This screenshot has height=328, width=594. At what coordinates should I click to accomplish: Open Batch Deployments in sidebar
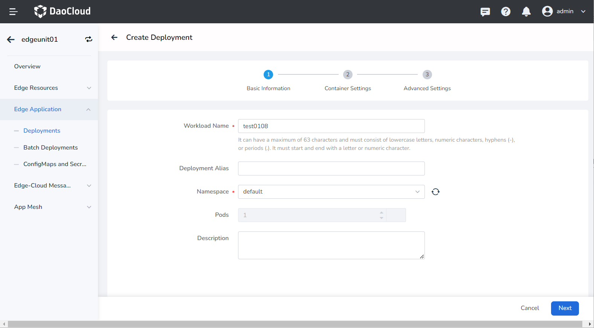pos(50,148)
